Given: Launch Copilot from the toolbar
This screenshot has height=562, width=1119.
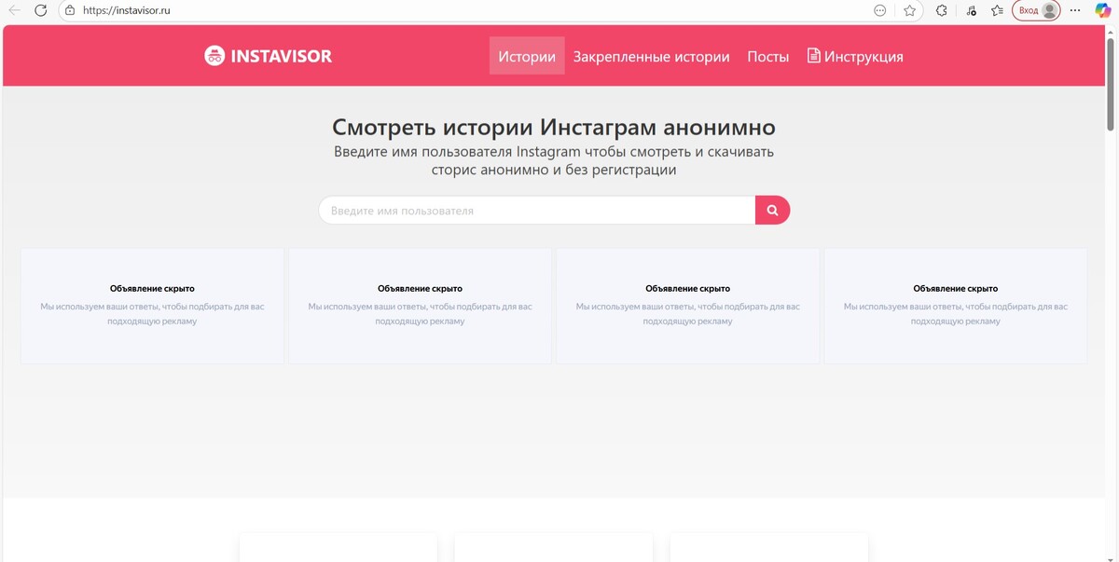Looking at the screenshot, I should 1102,11.
